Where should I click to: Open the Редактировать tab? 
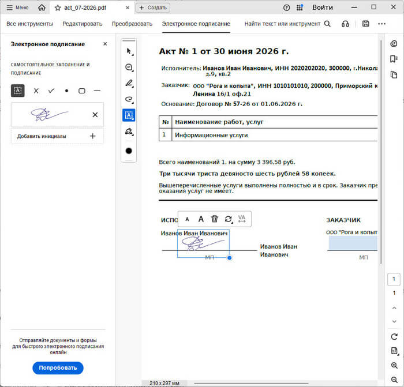tap(82, 24)
